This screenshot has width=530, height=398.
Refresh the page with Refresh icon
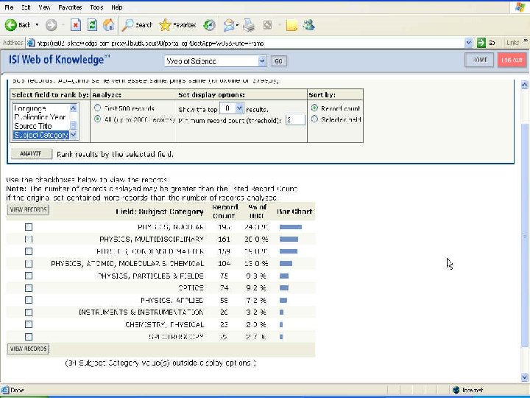point(92,25)
